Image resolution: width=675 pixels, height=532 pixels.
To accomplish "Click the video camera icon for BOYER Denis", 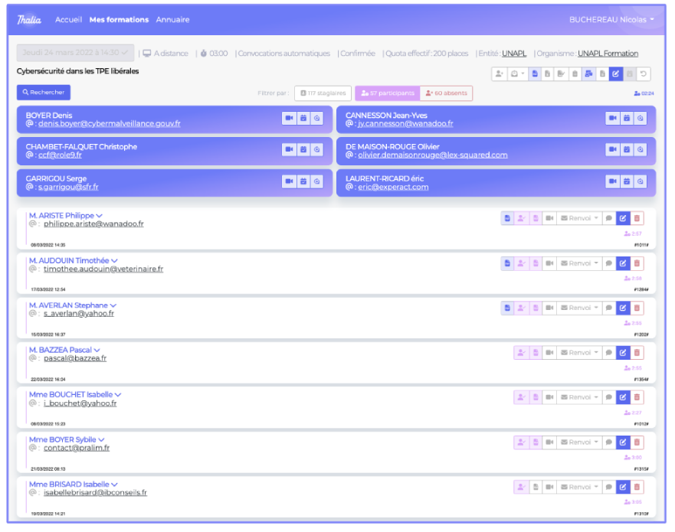I will 289,118.
